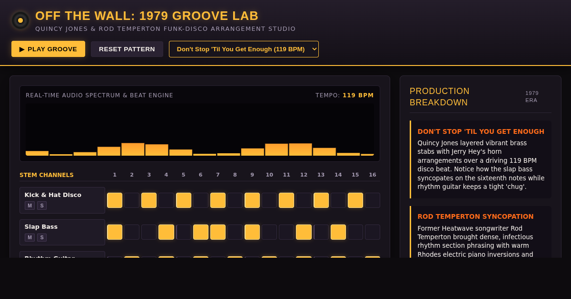Click the vinyl record logo icon
Screen dimensions: 571x299
pyautogui.click(x=20, y=20)
